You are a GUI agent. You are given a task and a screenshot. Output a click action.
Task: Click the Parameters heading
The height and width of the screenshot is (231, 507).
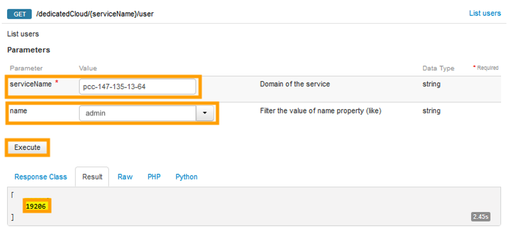coord(28,50)
